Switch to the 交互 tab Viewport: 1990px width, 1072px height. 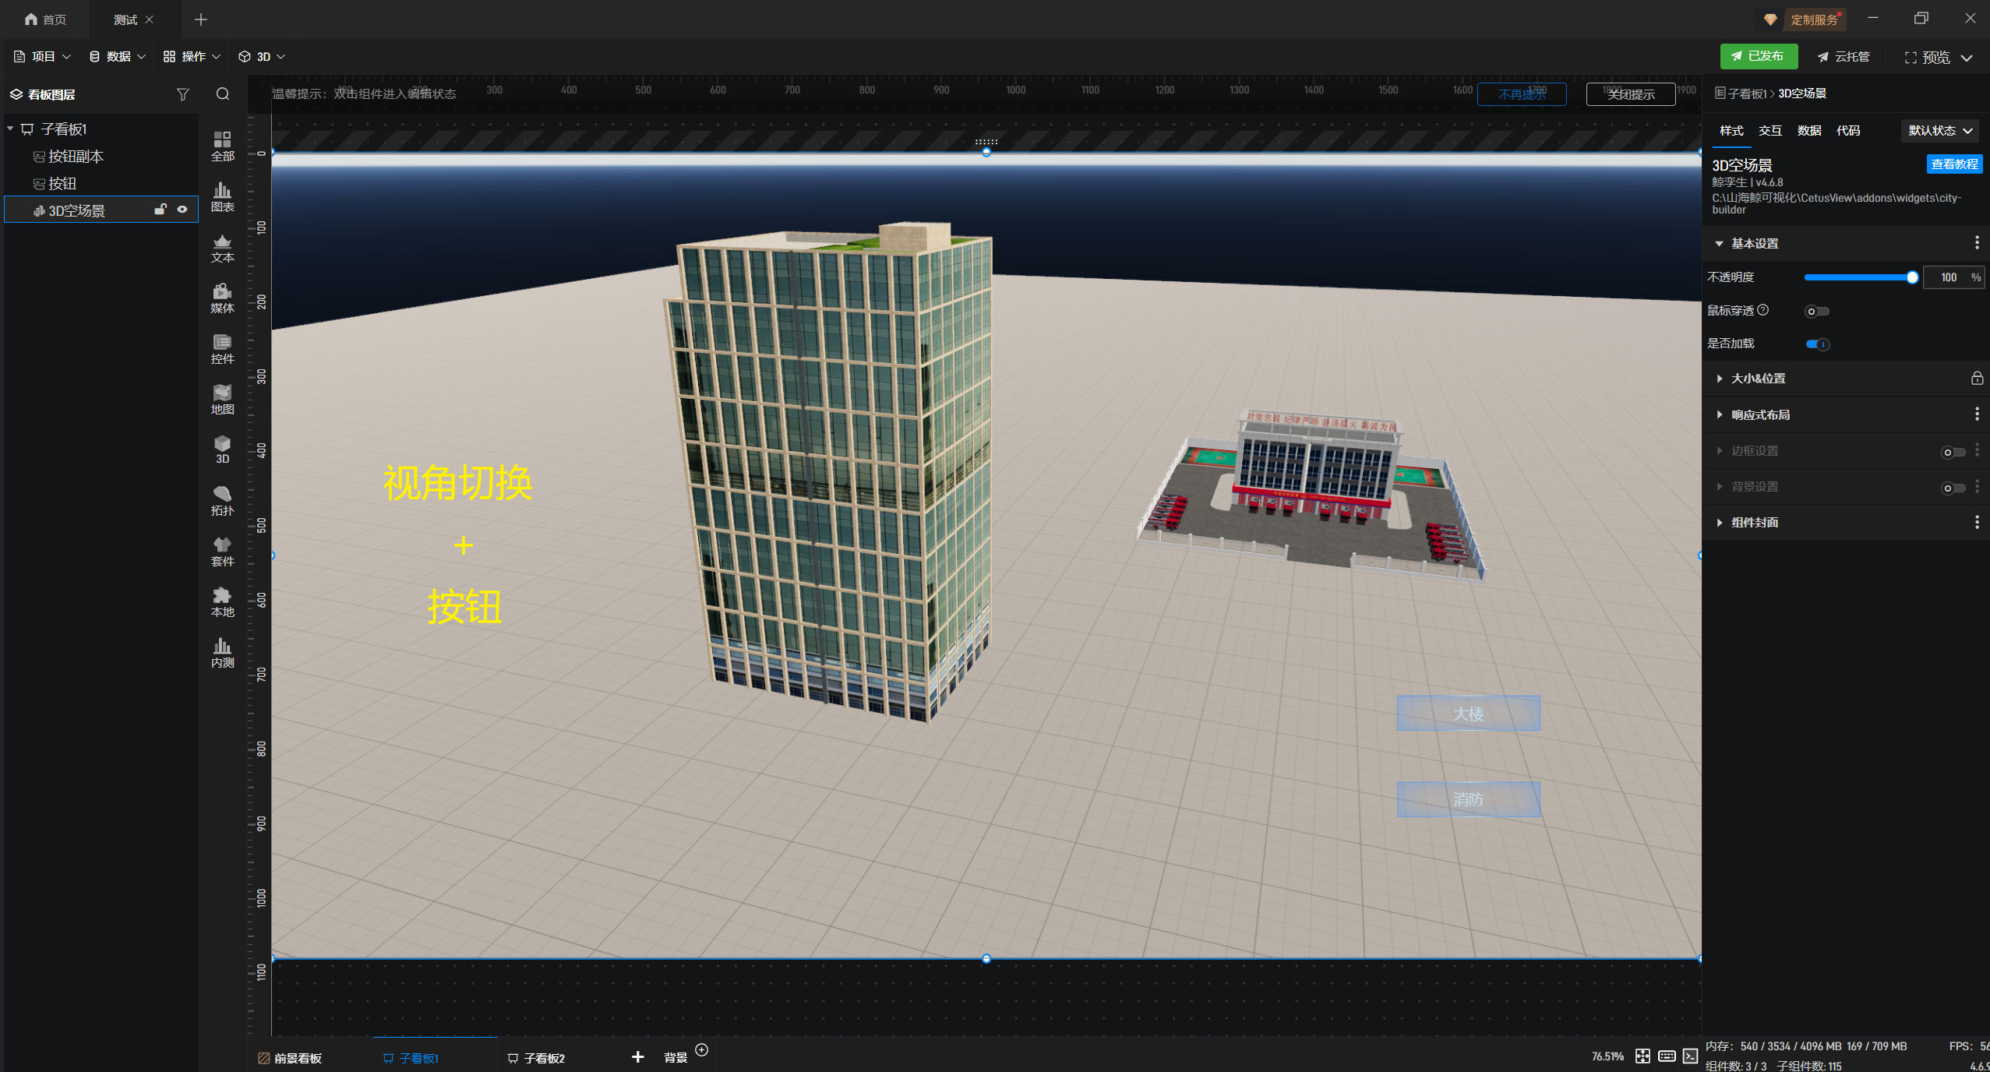tap(1769, 131)
